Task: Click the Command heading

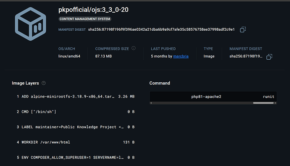Action: [x=160, y=83]
